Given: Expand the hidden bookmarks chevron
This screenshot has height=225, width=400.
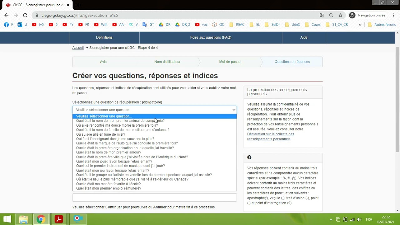Looking at the screenshot, I should click(360, 25).
